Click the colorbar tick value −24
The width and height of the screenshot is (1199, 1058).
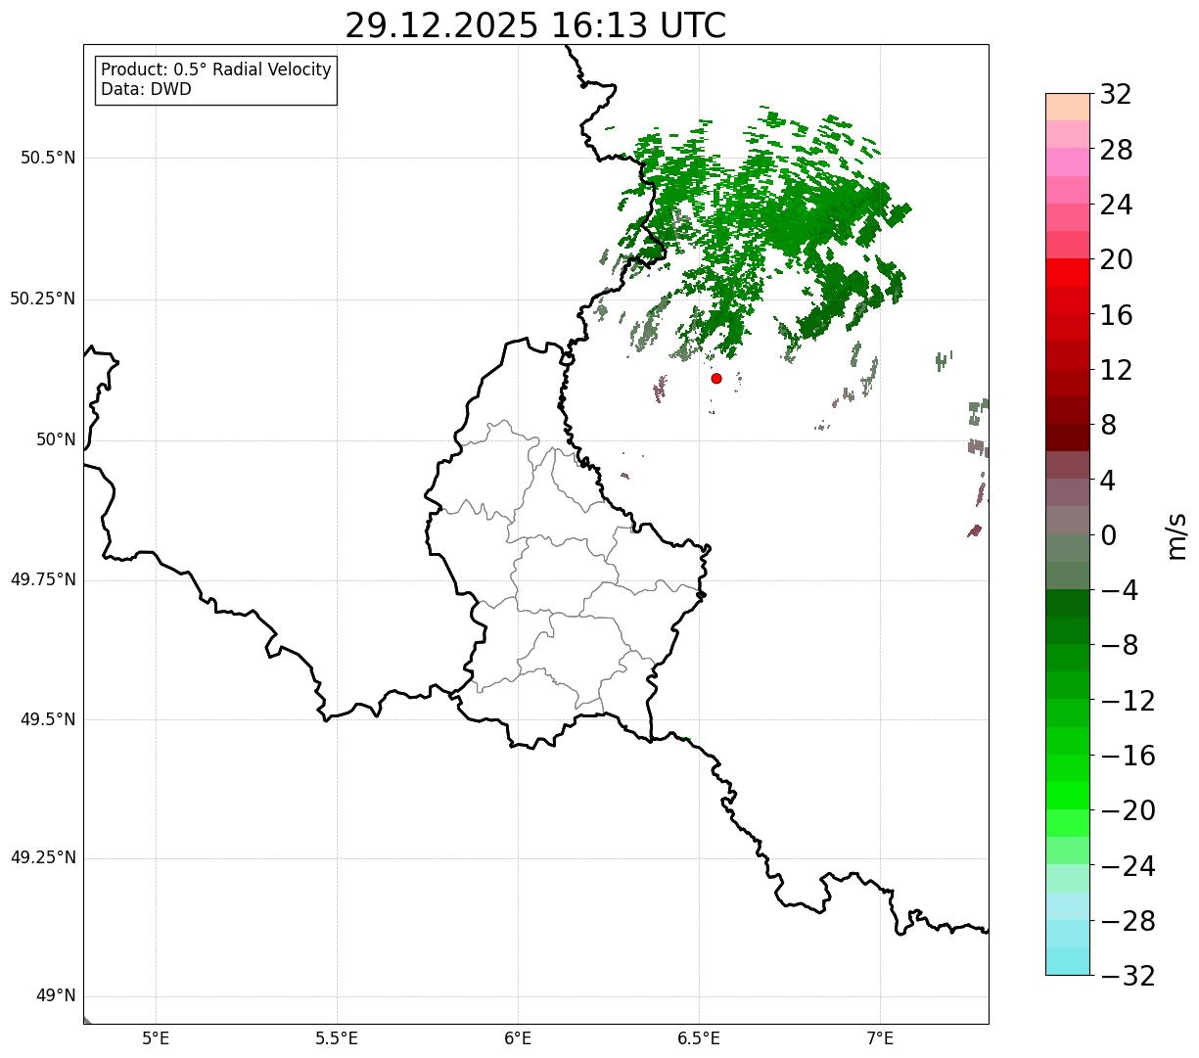1127,866
